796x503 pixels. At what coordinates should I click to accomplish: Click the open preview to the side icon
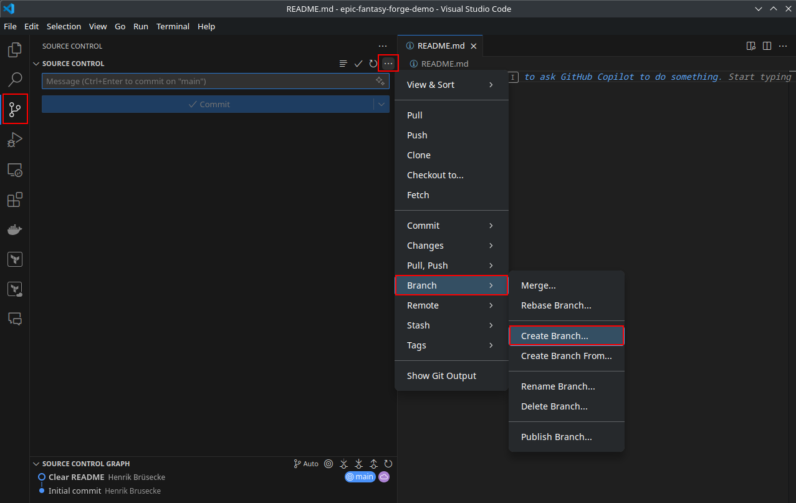coord(751,46)
